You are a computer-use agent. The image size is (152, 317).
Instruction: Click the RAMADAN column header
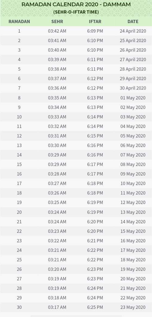pos(19,22)
